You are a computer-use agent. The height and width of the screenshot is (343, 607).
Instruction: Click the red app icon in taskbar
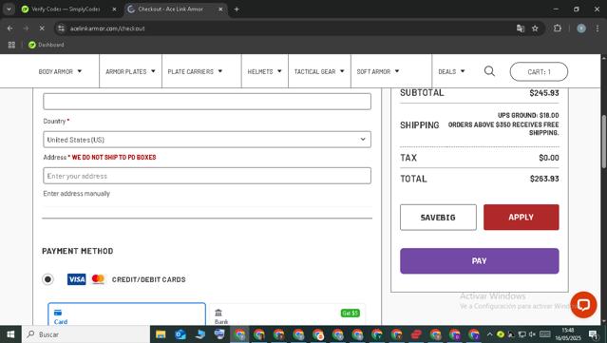[416, 334]
